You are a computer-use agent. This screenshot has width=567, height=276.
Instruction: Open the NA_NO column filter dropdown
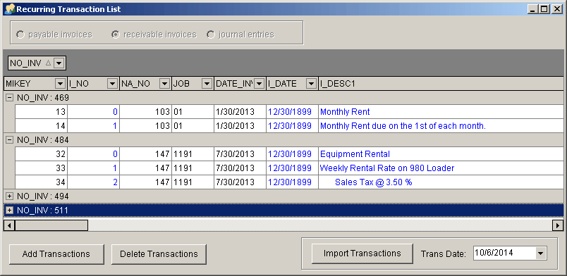164,84
